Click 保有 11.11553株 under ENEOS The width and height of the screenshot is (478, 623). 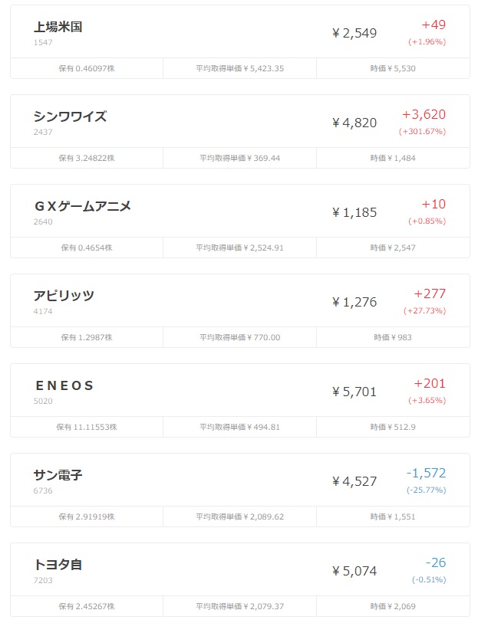click(x=87, y=427)
